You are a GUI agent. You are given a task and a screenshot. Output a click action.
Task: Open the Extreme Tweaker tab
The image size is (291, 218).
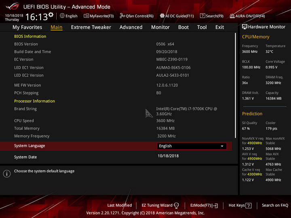coord(91,27)
